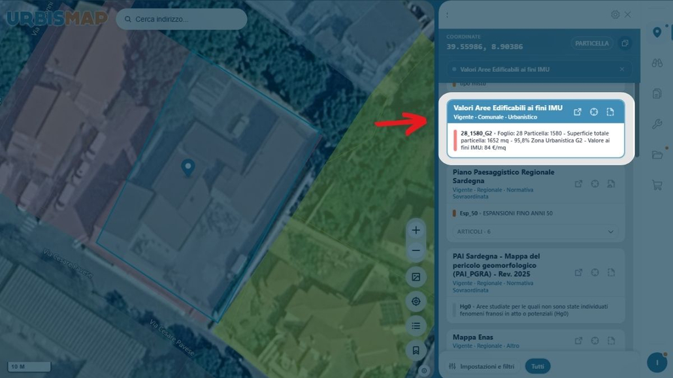Copy the coordinates with the copy icon
Image resolution: width=673 pixels, height=378 pixels.
pyautogui.click(x=625, y=43)
